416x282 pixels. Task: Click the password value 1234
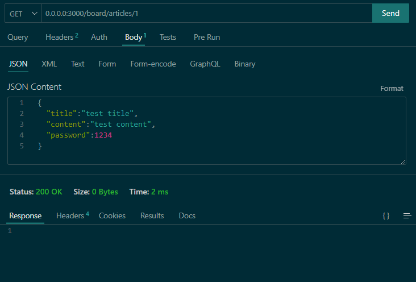103,135
